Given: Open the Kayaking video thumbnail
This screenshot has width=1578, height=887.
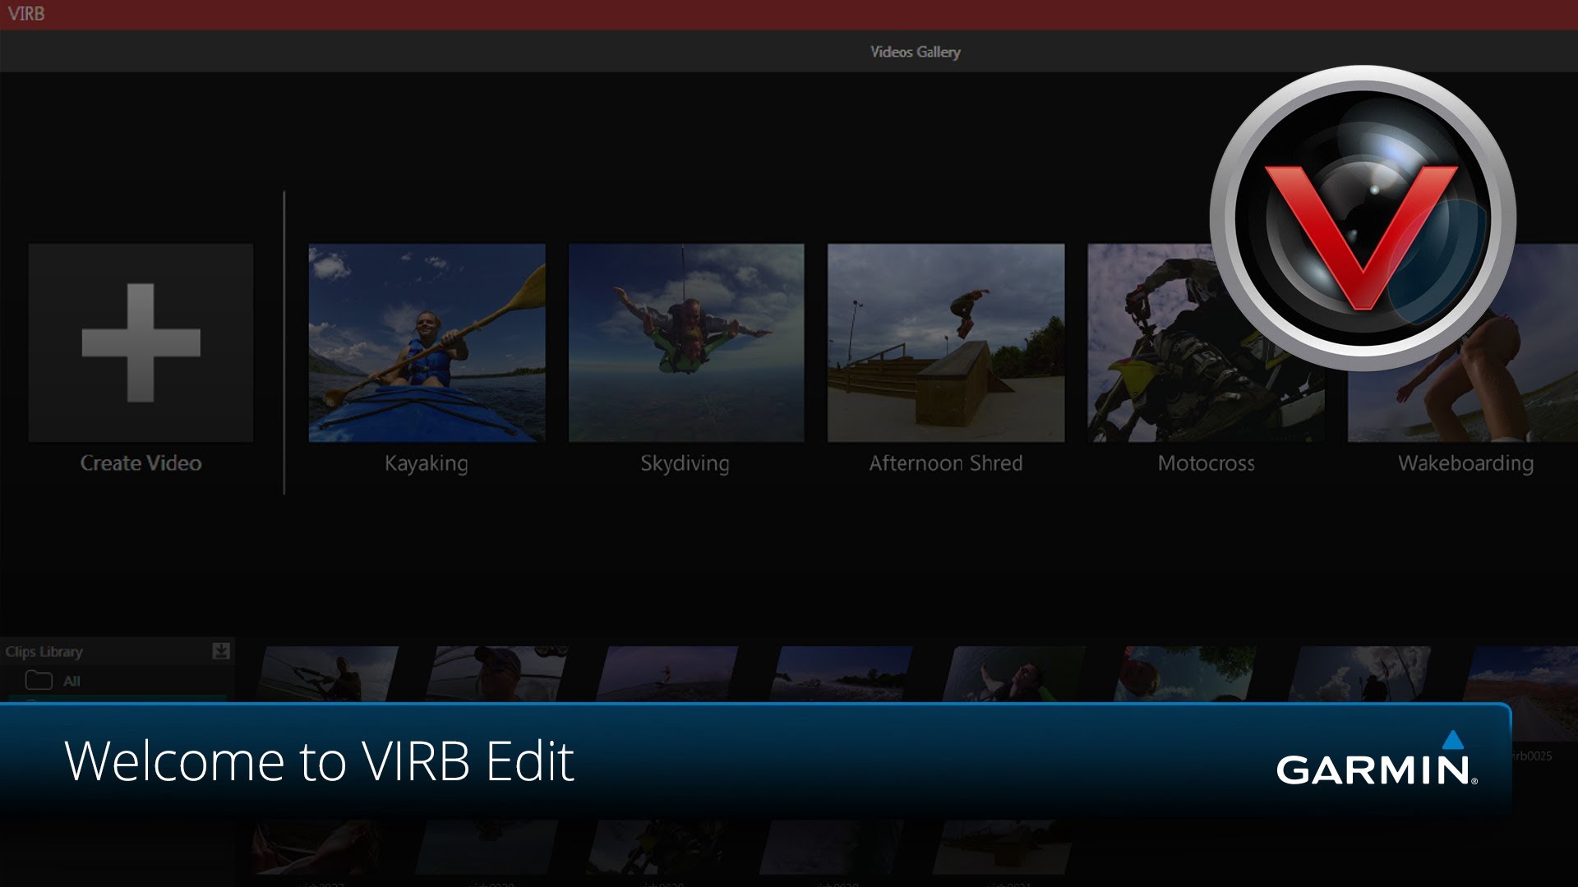Looking at the screenshot, I should pyautogui.click(x=427, y=342).
